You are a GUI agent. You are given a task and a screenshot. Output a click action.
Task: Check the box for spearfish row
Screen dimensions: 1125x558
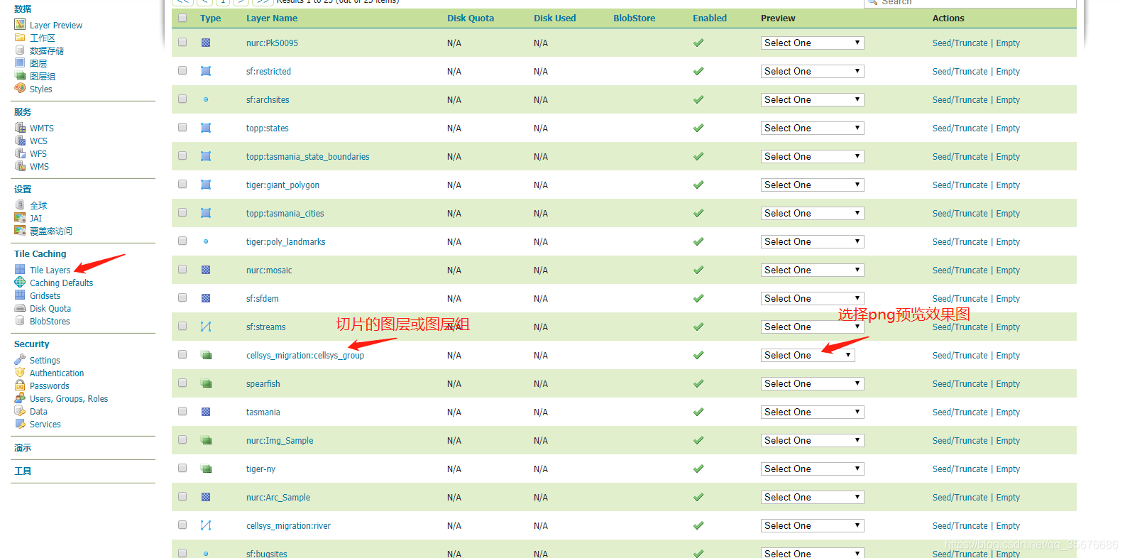pos(182,383)
